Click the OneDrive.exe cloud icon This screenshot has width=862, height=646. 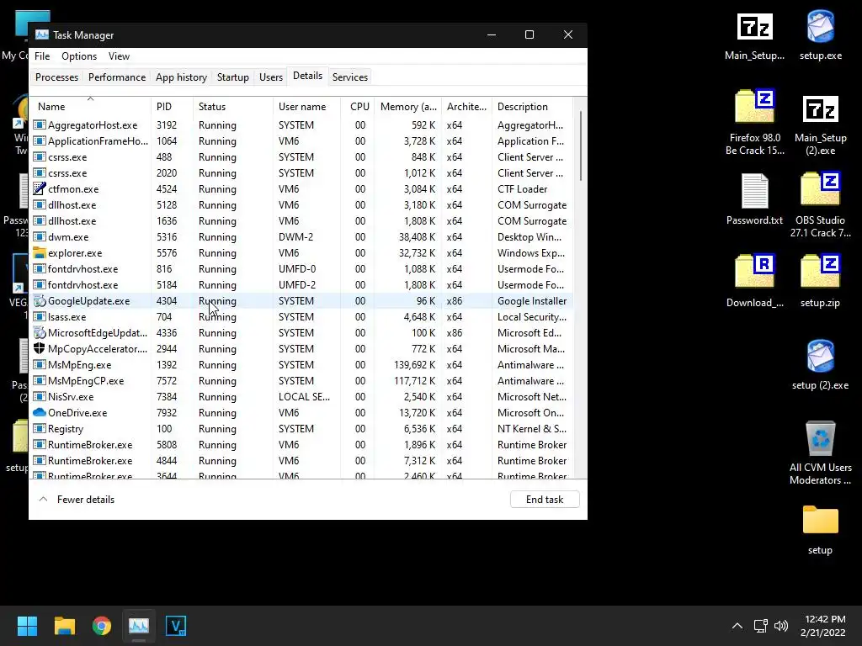(39, 412)
